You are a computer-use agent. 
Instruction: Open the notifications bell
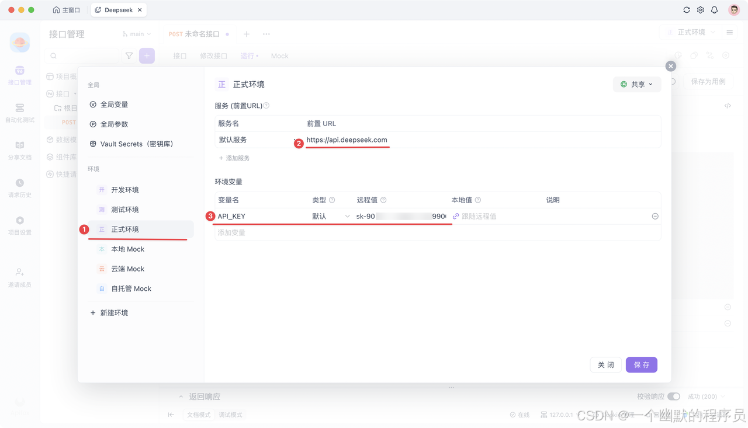[715, 10]
